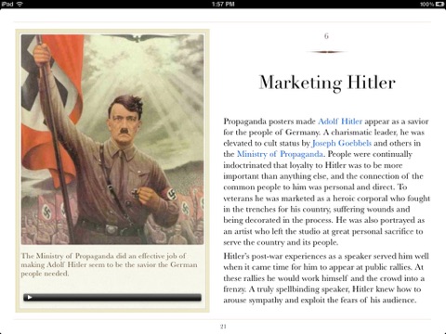The width and height of the screenshot is (446, 334).
Task: Open the Joseph Goebbels link
Action: coord(342,143)
